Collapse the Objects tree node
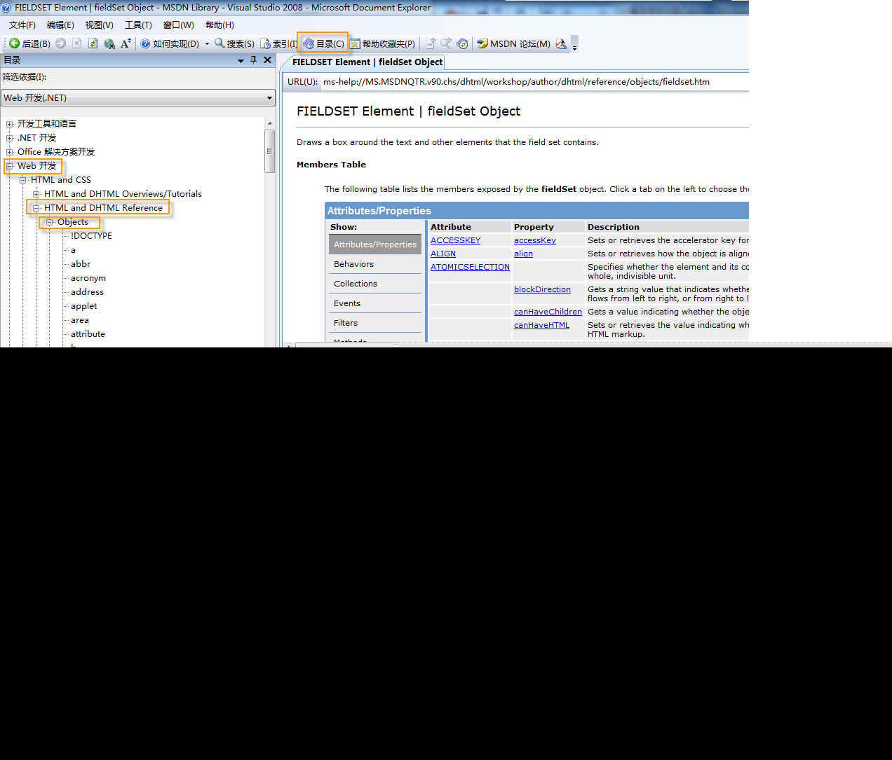892x760 pixels. coord(50,222)
